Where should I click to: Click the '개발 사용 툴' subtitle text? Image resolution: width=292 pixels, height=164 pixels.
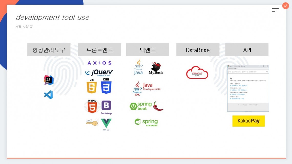[x=24, y=26]
